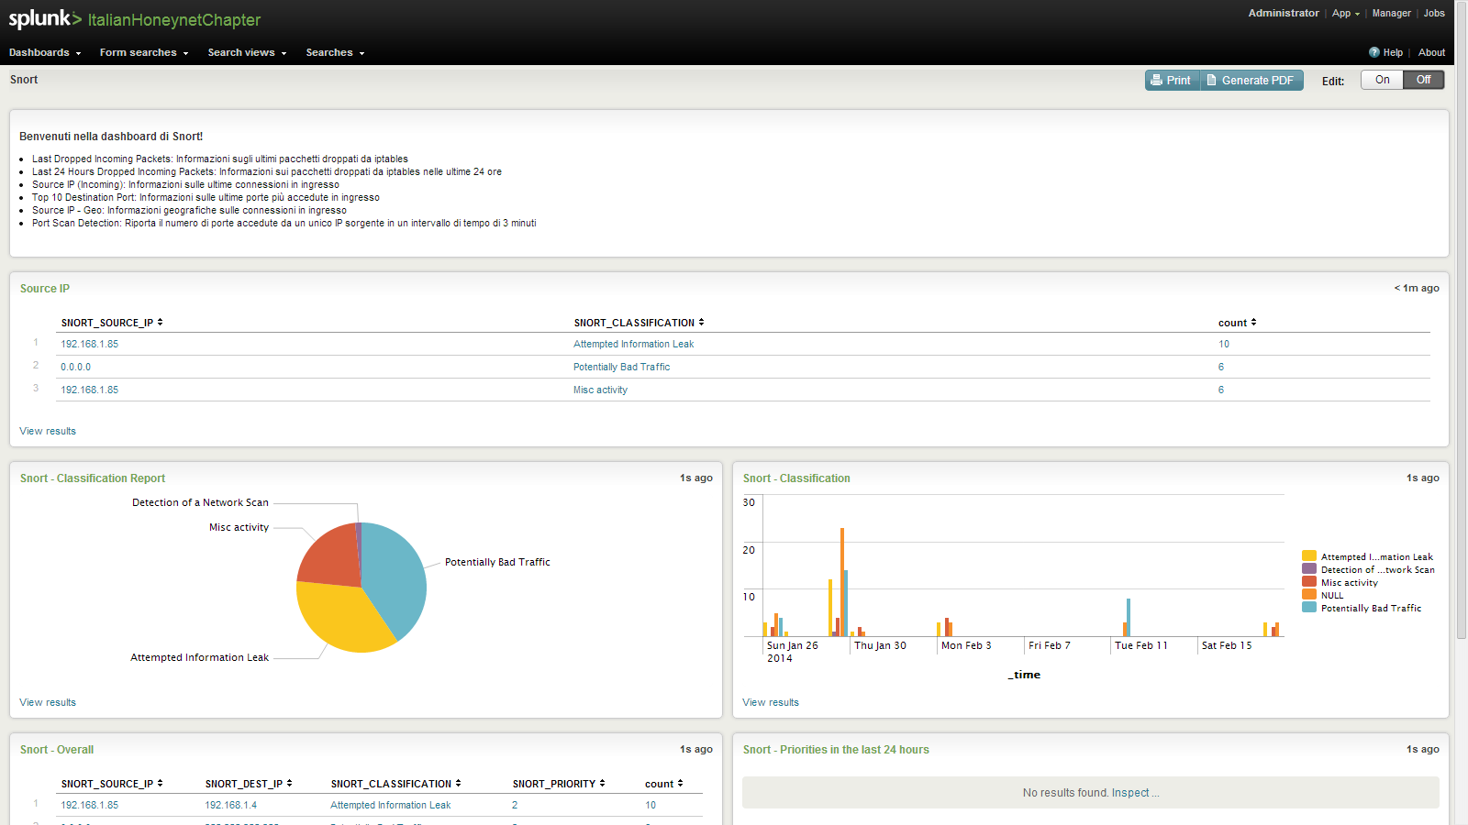Sort Overall table by count arrows

click(680, 784)
